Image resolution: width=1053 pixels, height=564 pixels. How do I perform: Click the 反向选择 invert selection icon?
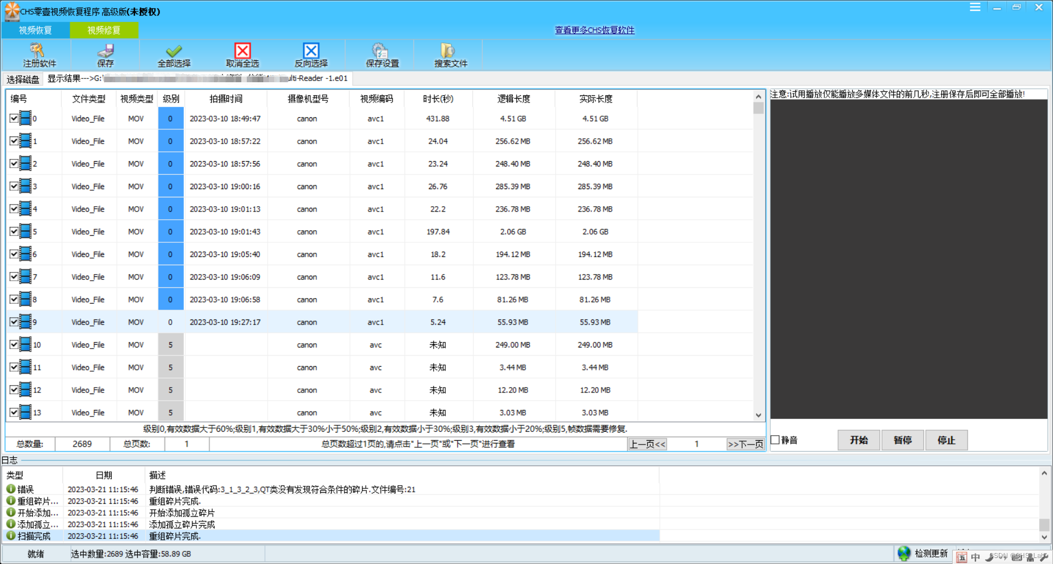click(x=311, y=50)
